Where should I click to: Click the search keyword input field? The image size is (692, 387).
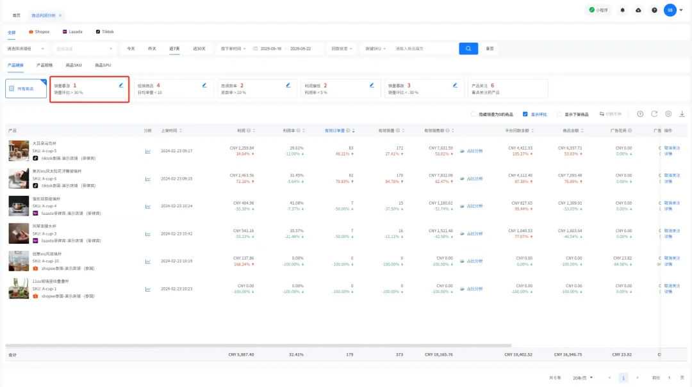point(424,49)
